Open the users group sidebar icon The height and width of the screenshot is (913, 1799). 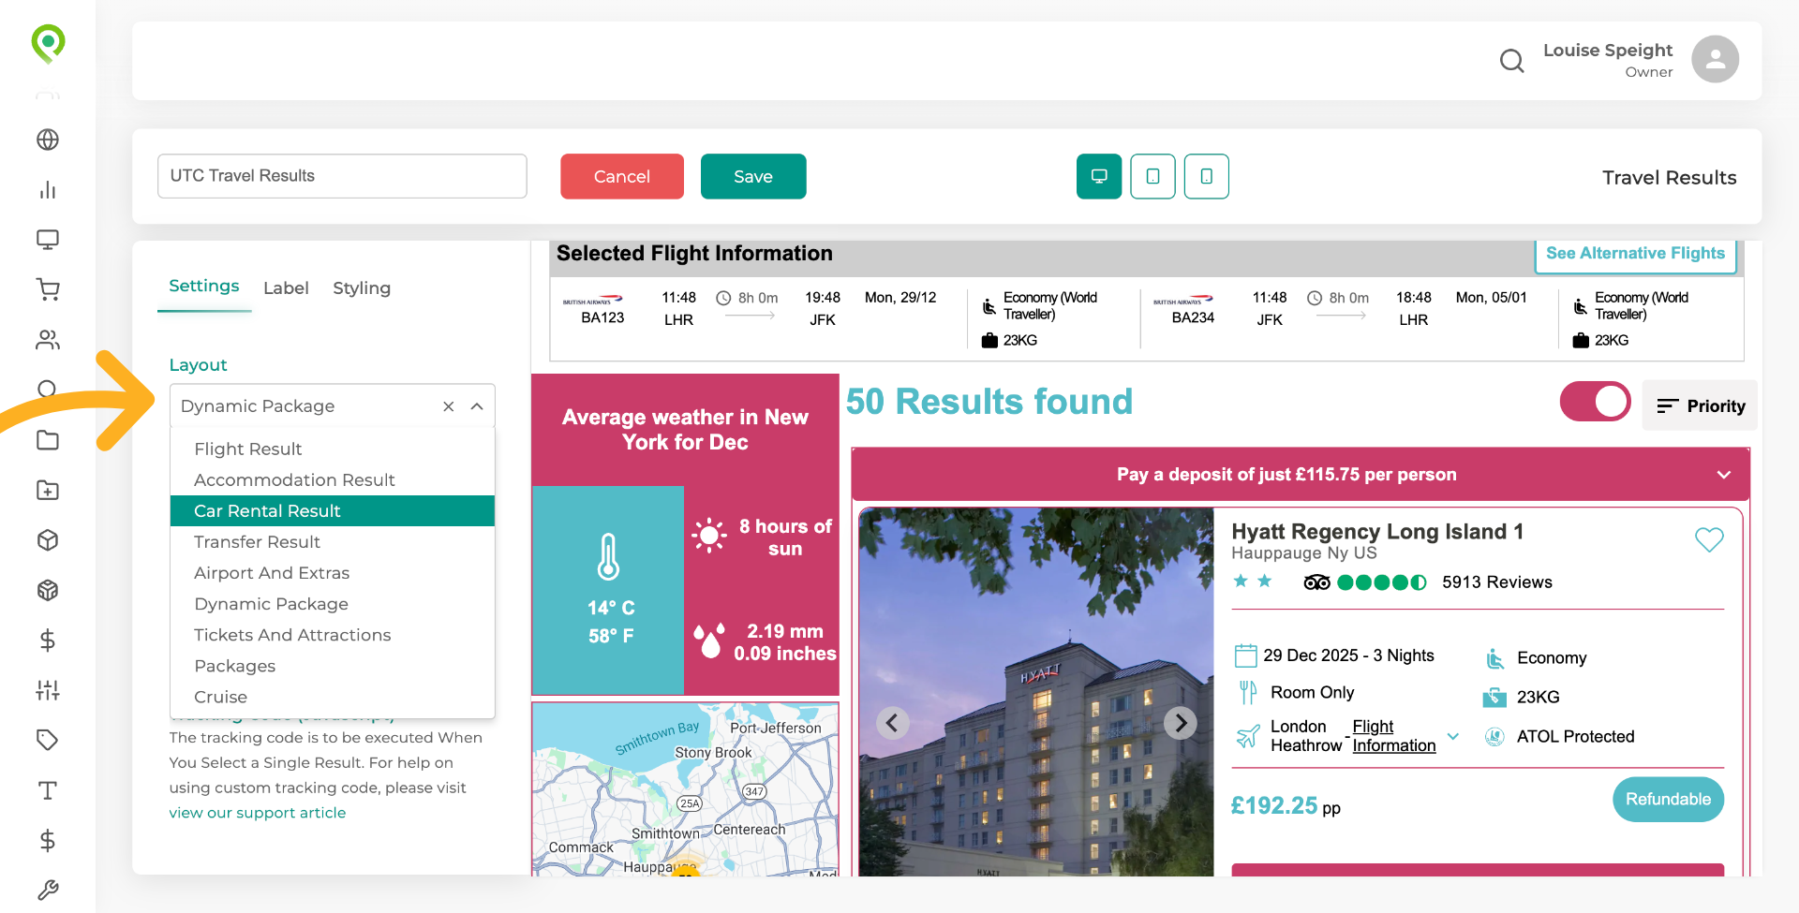[x=48, y=340]
